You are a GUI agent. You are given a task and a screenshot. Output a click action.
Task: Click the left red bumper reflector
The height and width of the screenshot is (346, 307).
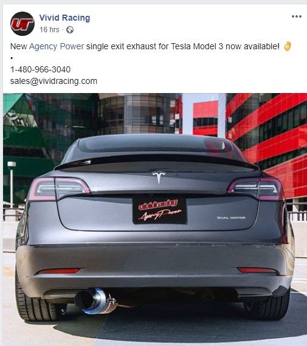coord(58,271)
